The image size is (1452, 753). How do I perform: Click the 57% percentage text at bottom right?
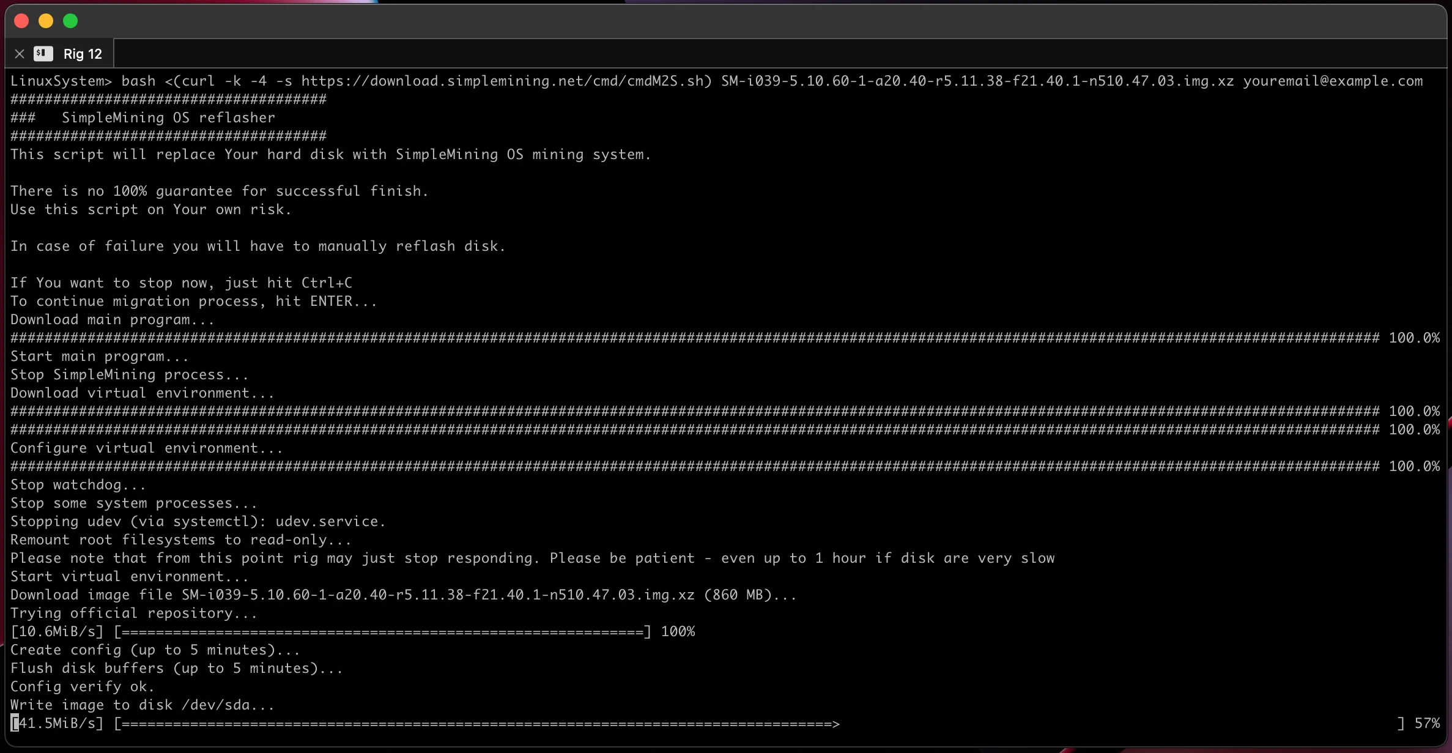pos(1427,723)
